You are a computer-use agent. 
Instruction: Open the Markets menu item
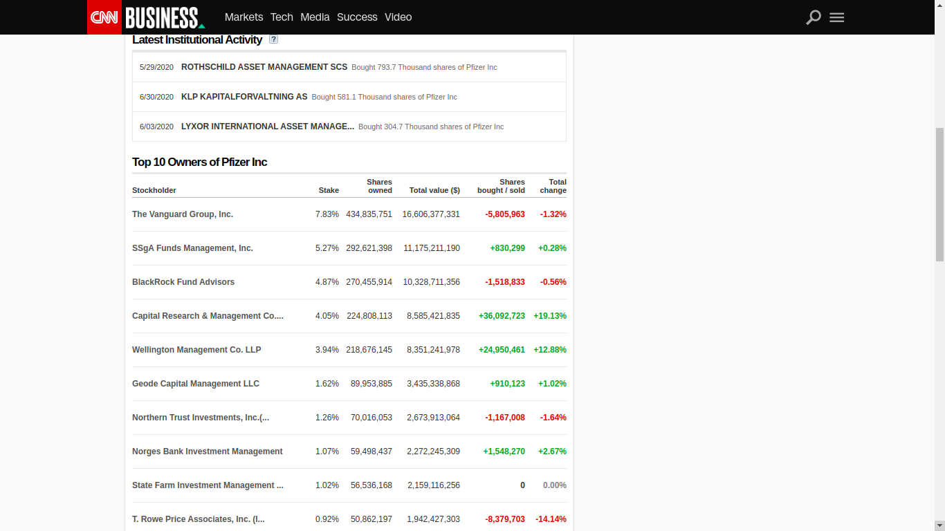tap(244, 17)
